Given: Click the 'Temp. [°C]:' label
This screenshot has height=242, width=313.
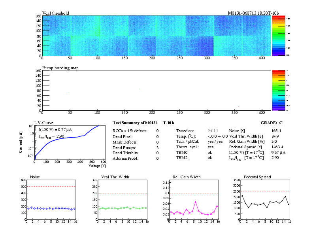Looking at the screenshot, I should pos(186,136).
